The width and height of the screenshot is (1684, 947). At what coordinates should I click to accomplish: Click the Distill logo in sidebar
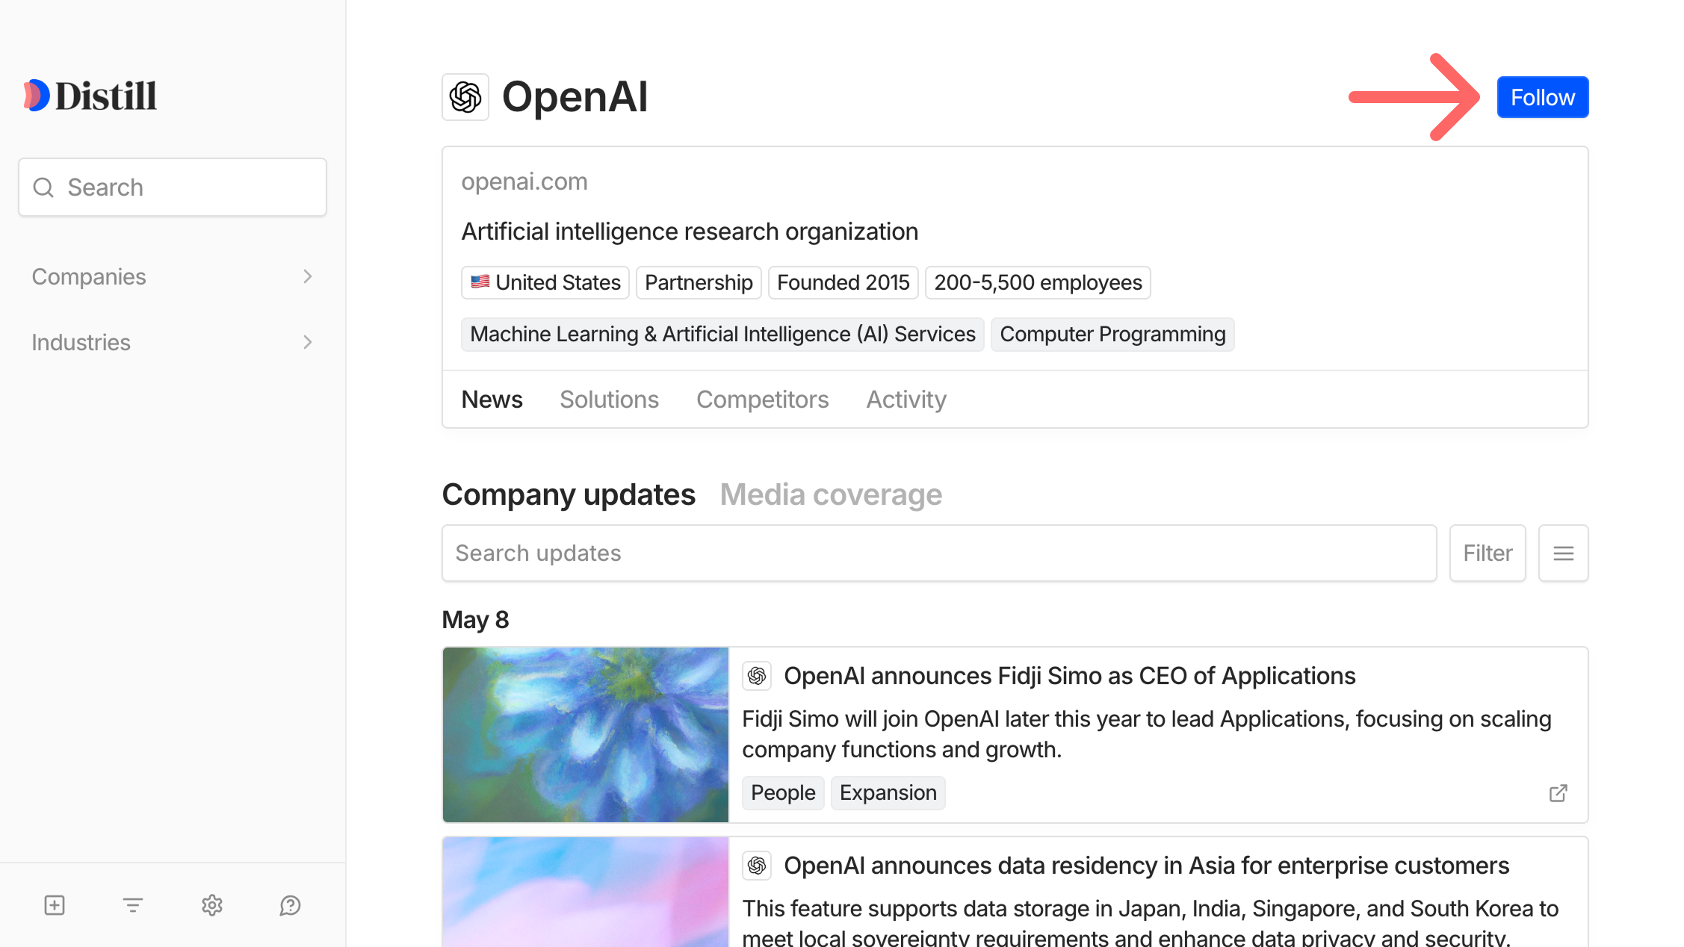coord(89,95)
